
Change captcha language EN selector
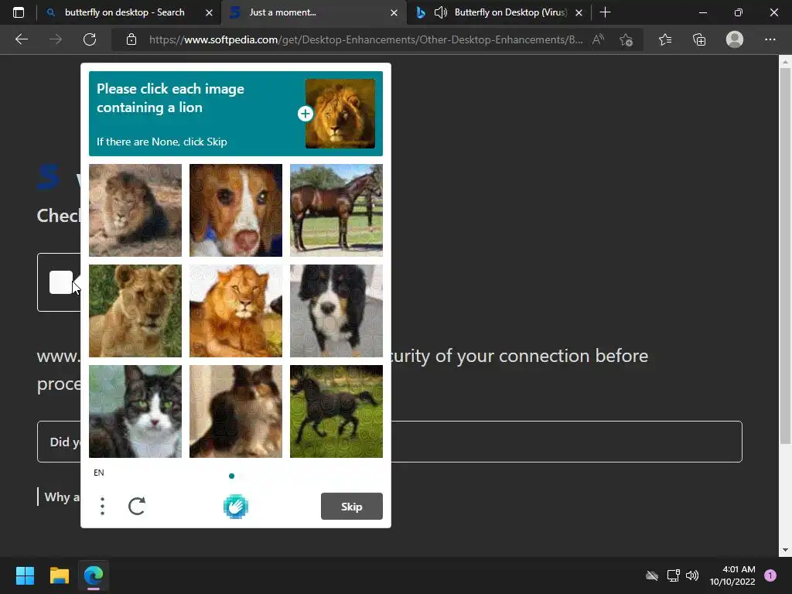click(99, 473)
